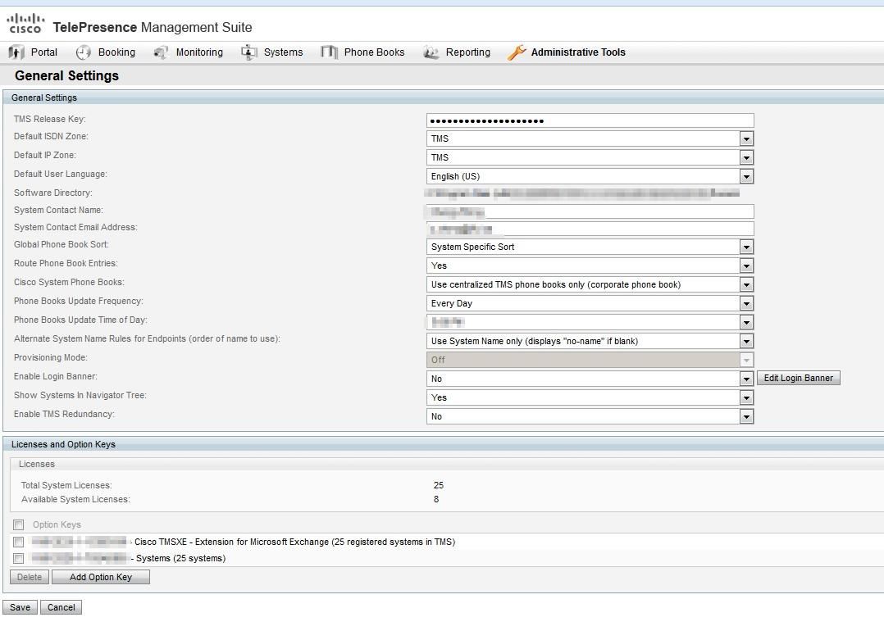This screenshot has height=640, width=884.
Task: Click the TMS Release Key field
Action: click(590, 120)
